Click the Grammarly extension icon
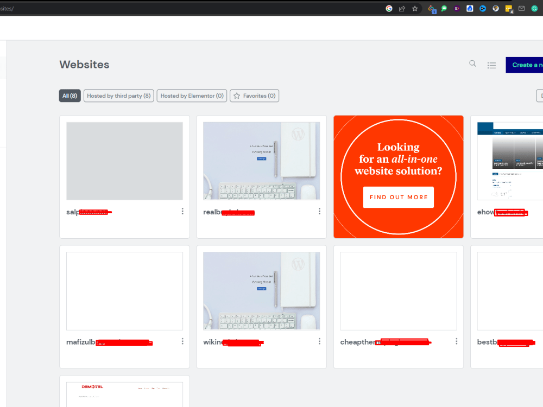Image resolution: width=543 pixels, height=407 pixels. click(535, 8)
